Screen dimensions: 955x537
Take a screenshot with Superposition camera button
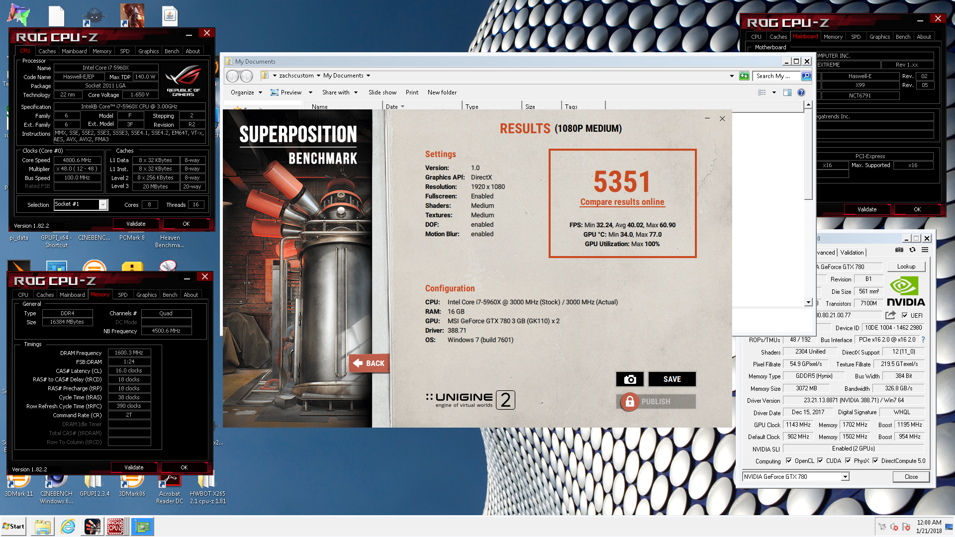[630, 379]
